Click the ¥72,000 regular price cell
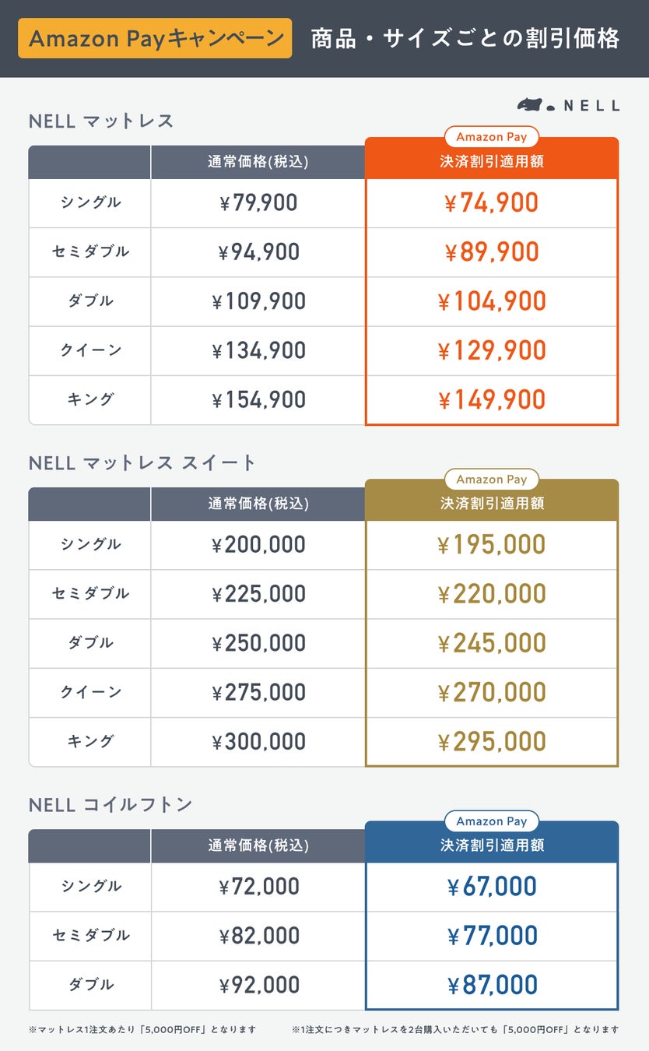Screen dimensions: 649x1051 pos(258,887)
